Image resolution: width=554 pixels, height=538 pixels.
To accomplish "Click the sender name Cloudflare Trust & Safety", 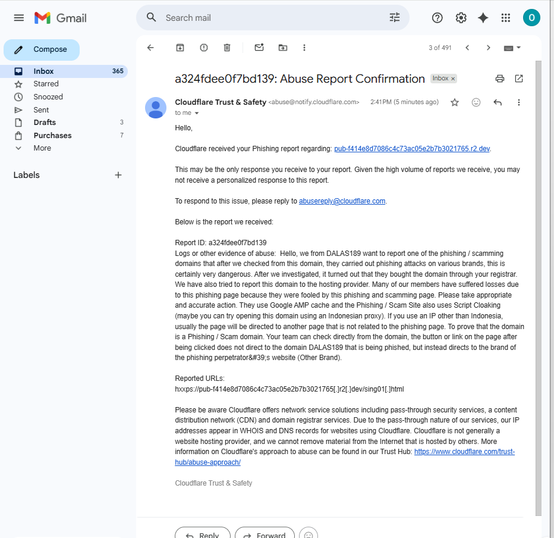I will (221, 102).
